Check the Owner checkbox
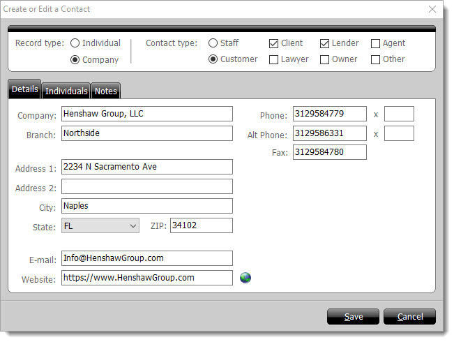The height and width of the screenshot is (342, 454). (325, 59)
